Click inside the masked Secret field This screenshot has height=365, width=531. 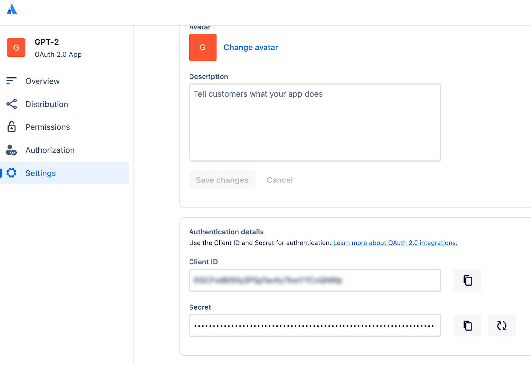pos(315,326)
